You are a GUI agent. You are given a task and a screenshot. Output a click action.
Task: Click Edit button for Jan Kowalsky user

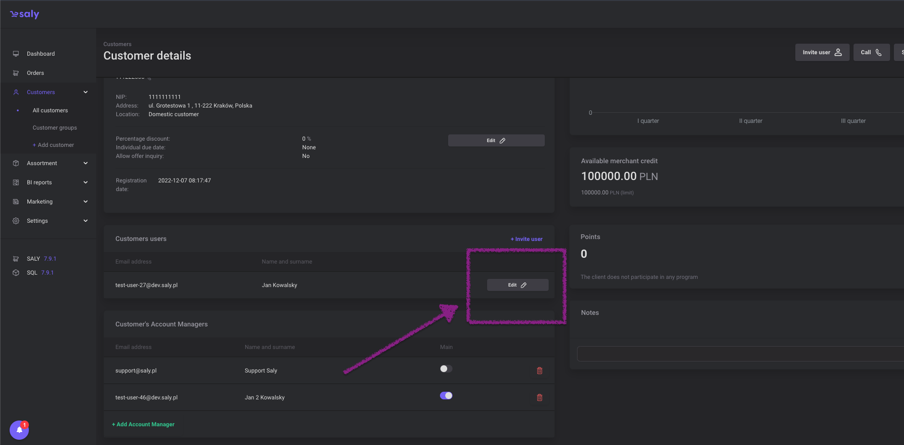pyautogui.click(x=517, y=285)
